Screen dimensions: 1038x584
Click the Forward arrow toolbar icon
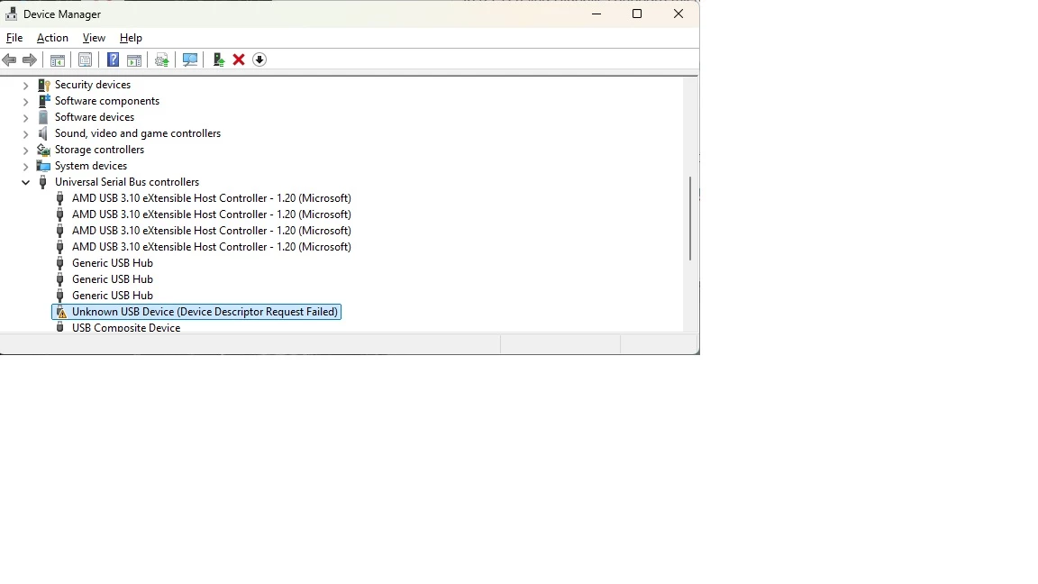tap(30, 60)
